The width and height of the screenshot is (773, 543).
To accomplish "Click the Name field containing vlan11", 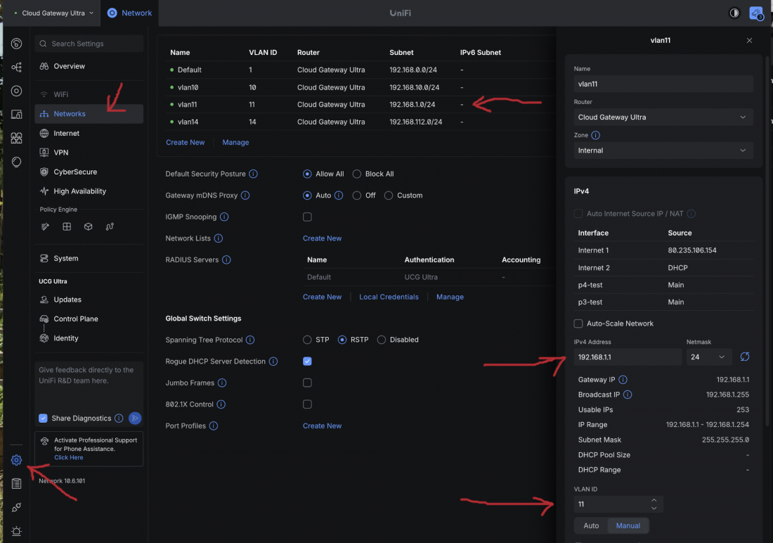I will click(x=663, y=84).
